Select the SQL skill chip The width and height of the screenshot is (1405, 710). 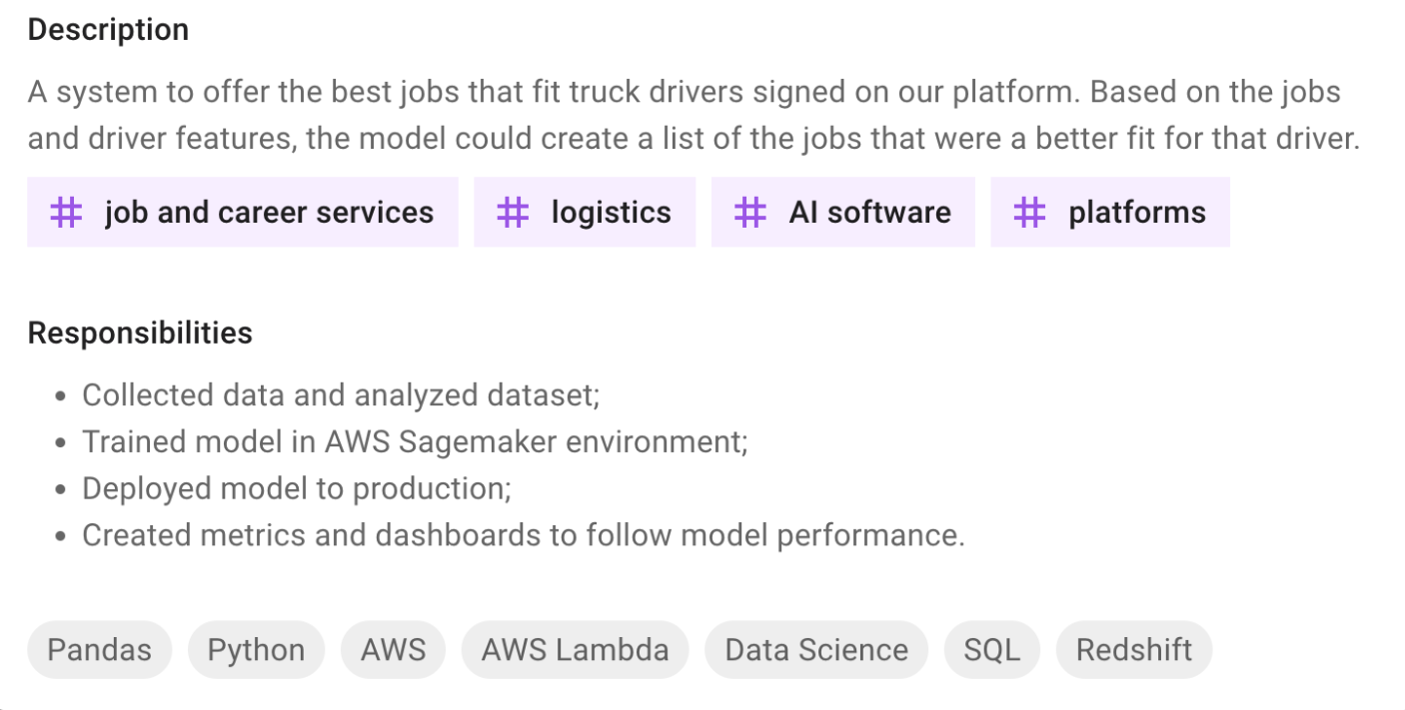992,650
